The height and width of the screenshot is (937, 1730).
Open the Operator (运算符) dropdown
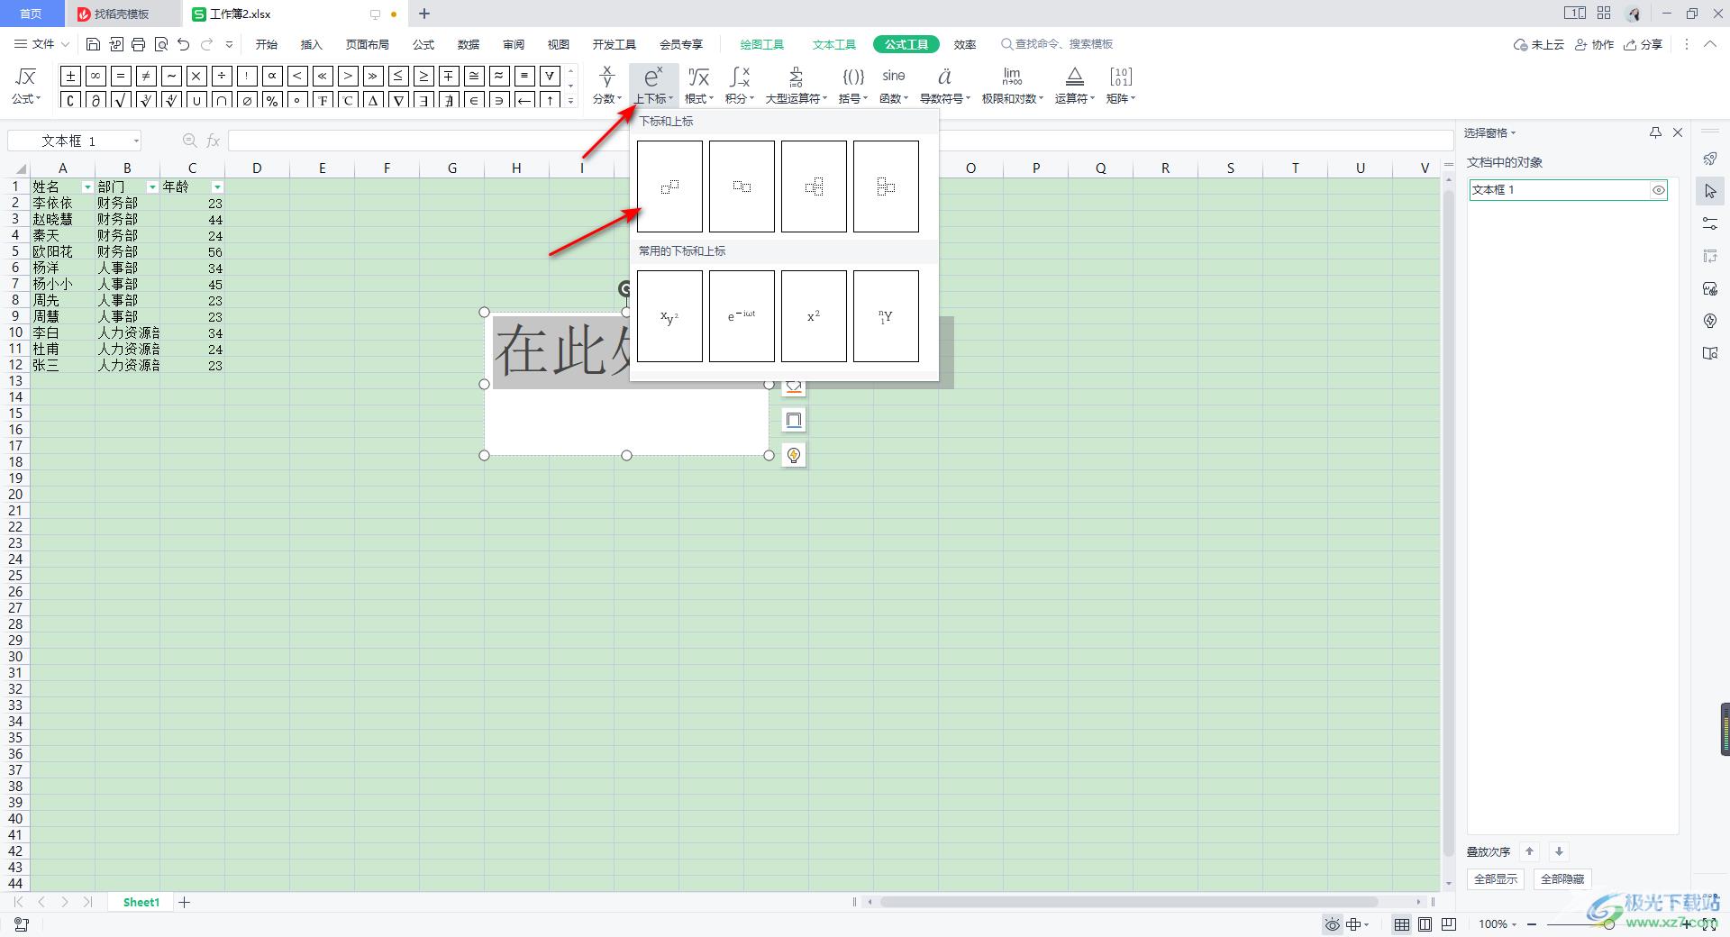(x=1074, y=86)
